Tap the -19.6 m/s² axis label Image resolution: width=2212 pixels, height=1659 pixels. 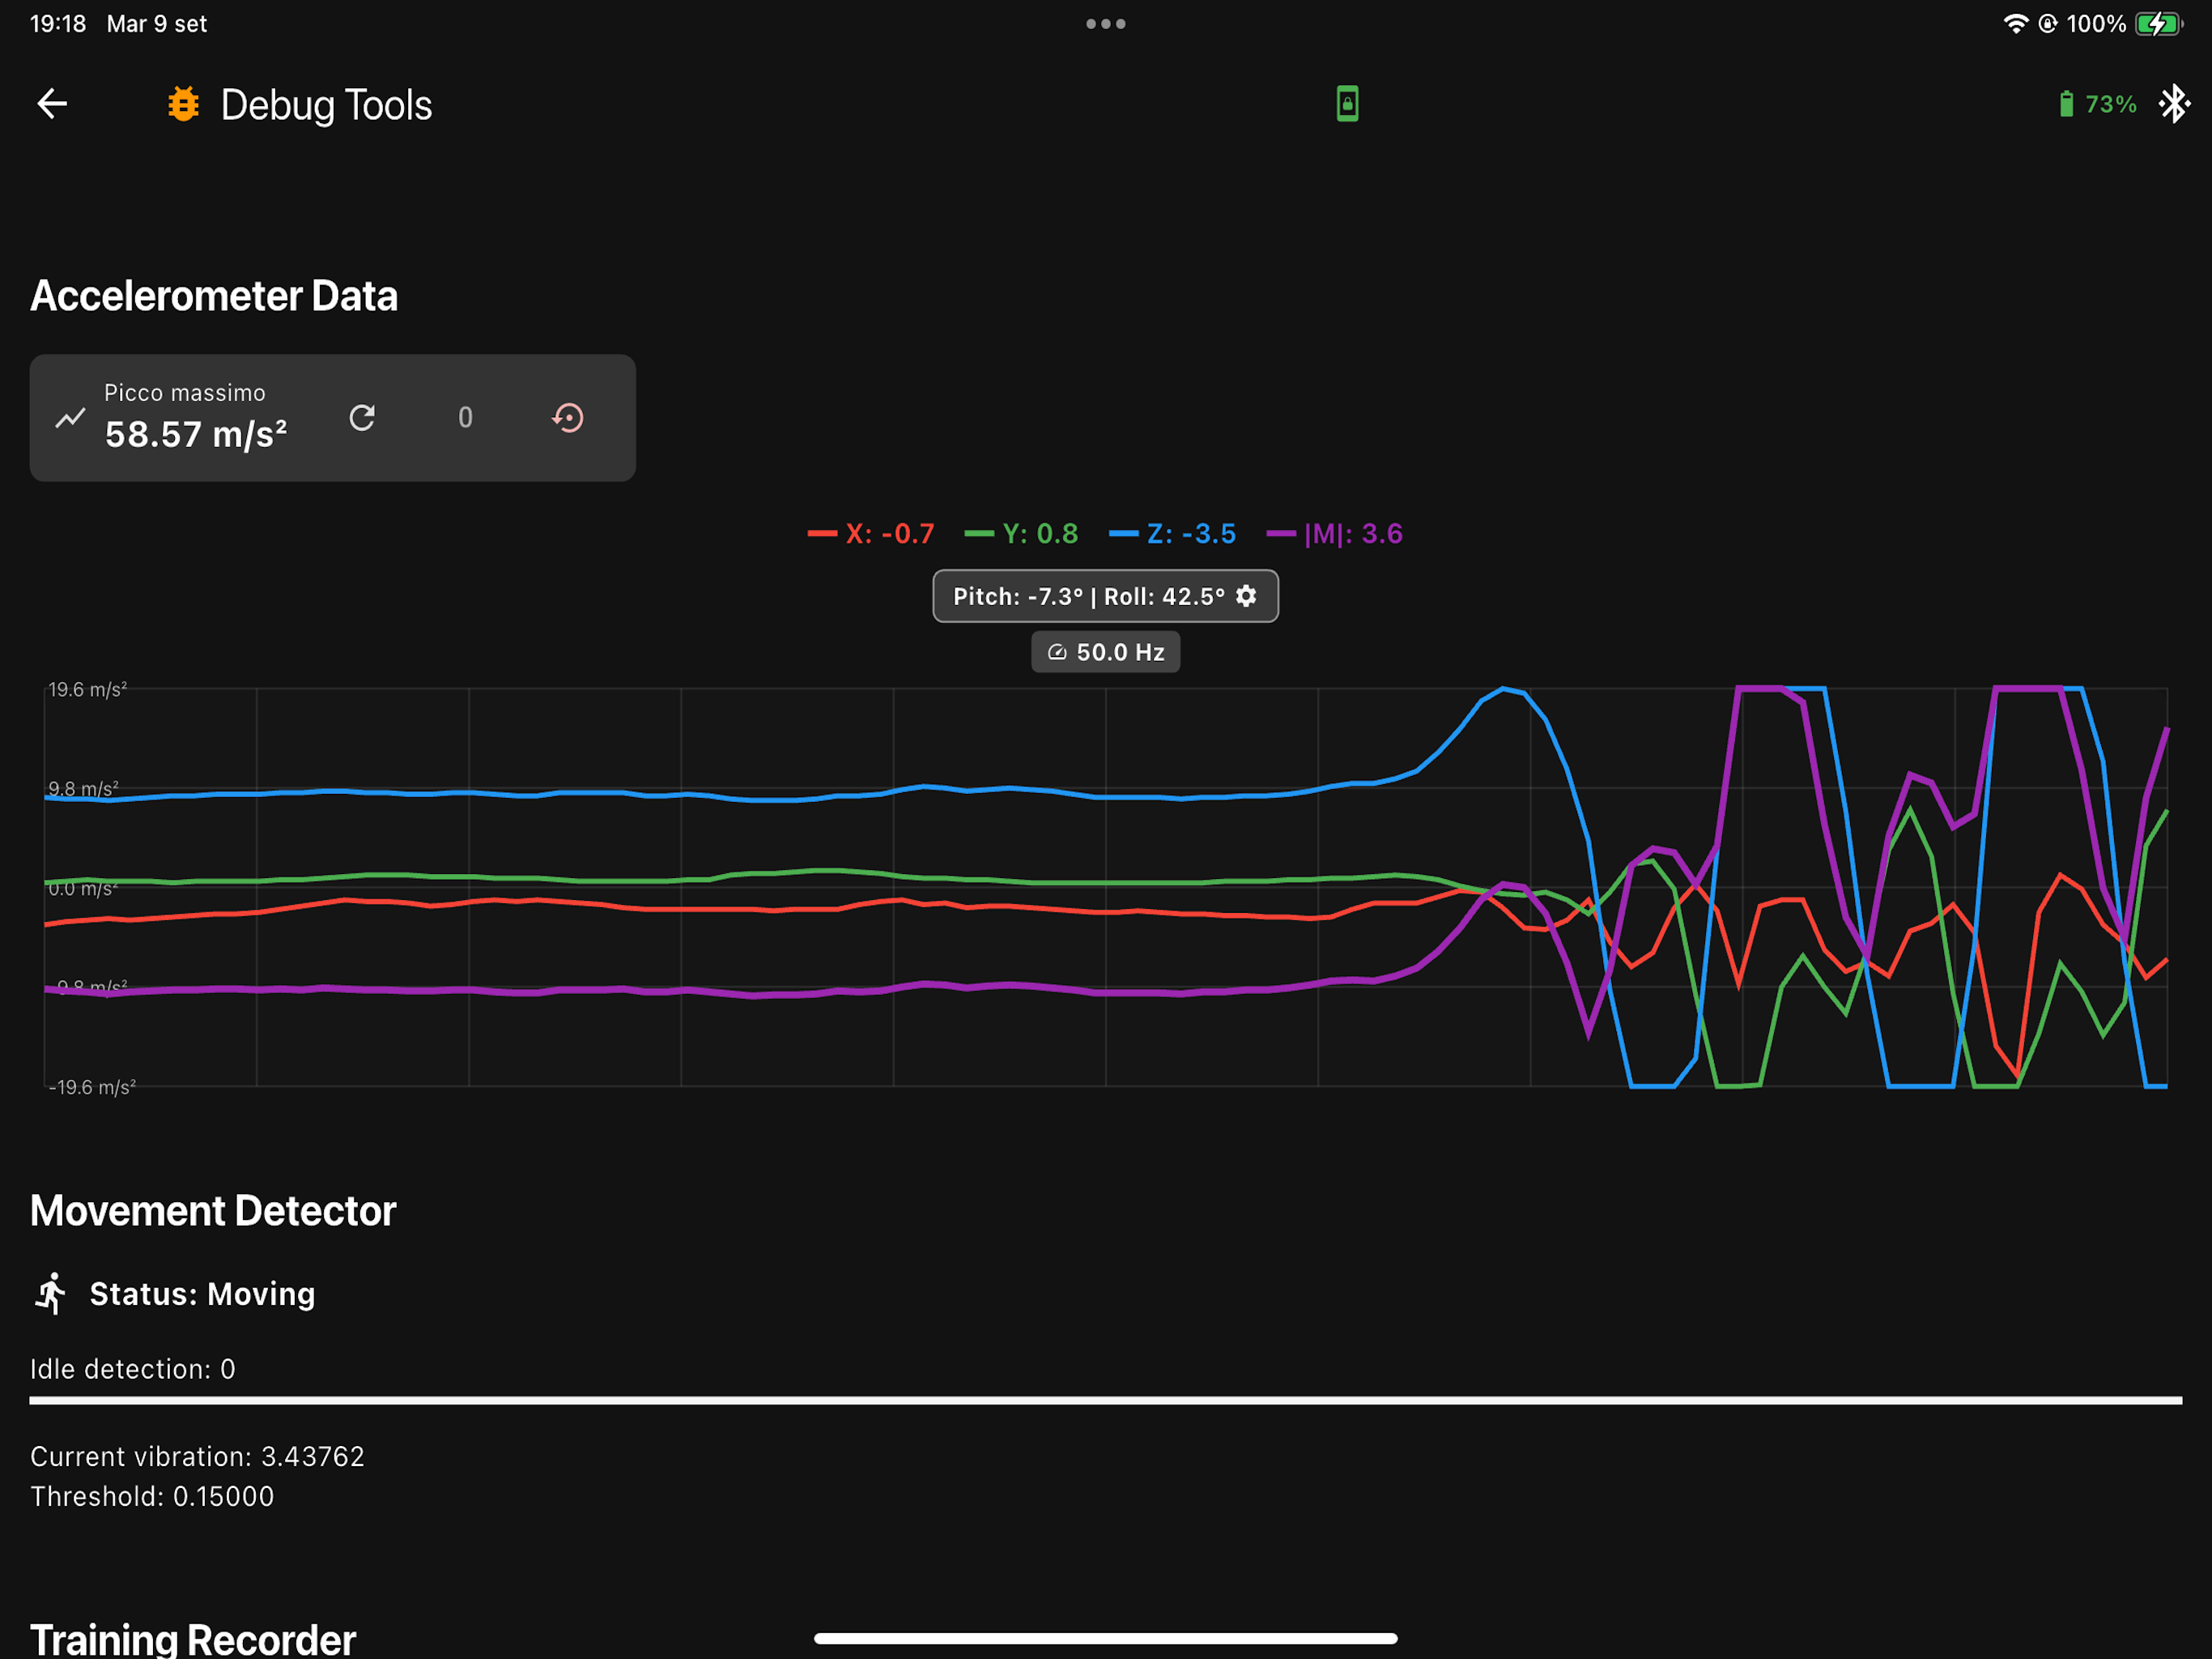92,1086
